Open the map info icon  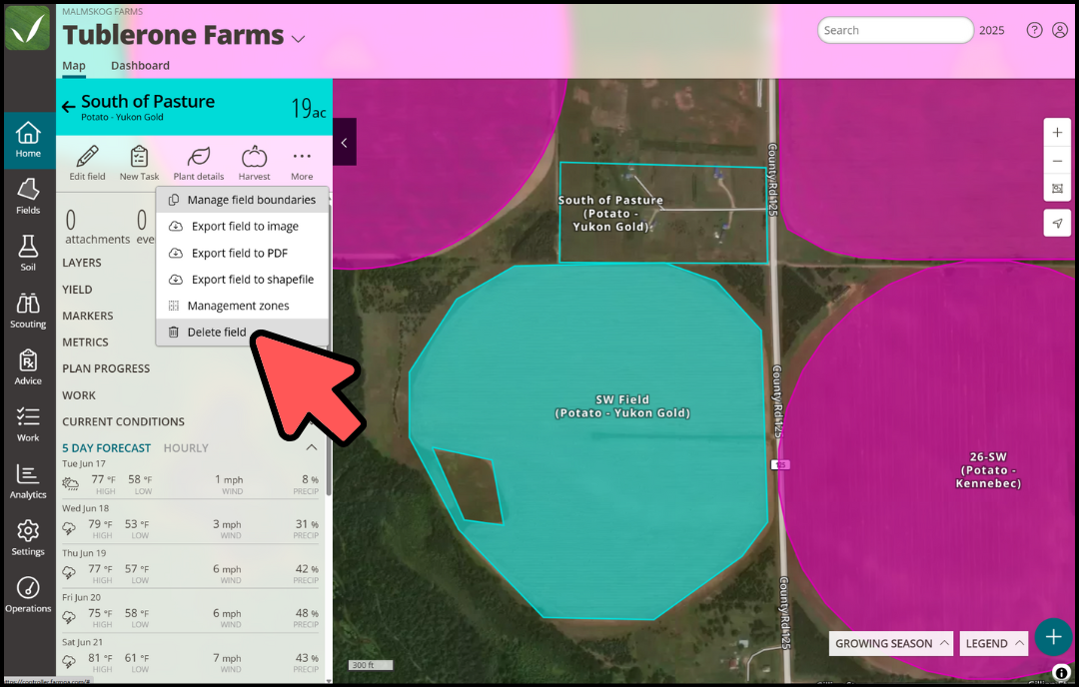coord(1060,673)
